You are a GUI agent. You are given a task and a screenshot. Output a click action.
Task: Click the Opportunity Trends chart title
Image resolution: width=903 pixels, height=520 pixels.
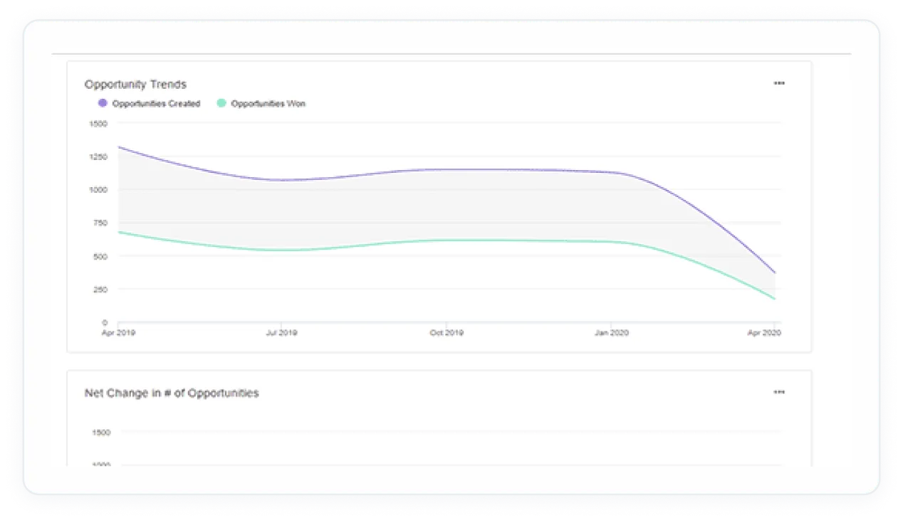pos(135,85)
